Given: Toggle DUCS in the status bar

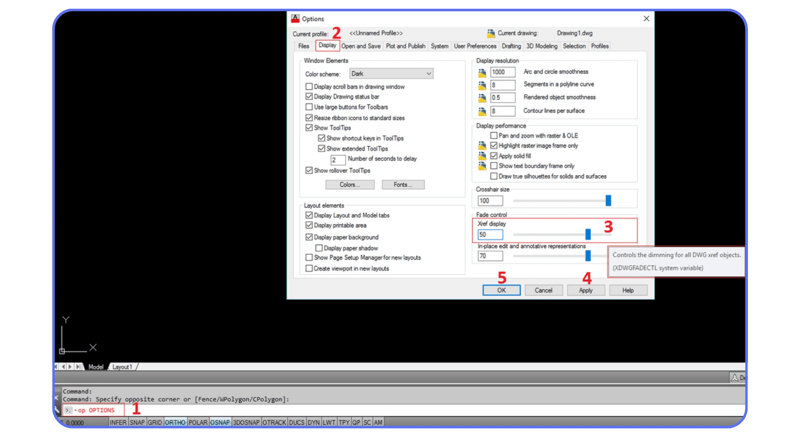Looking at the screenshot, I should click(x=297, y=422).
